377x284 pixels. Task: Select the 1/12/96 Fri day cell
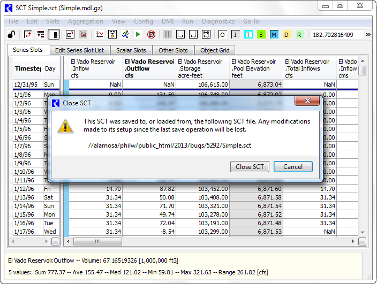(x=51, y=189)
